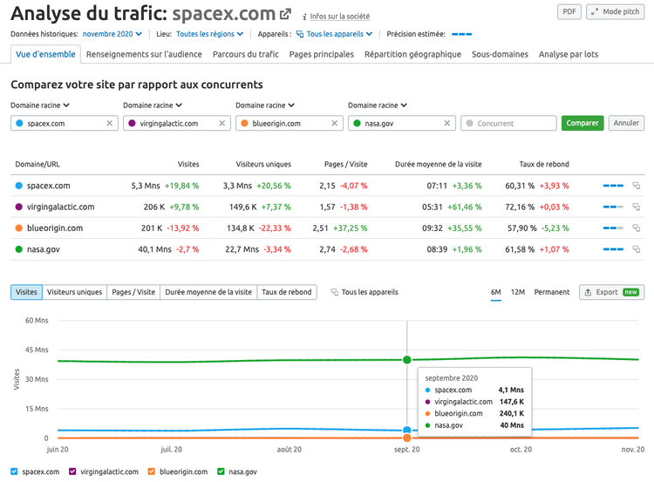Expand Domaine racine dropdown above virgingalactic.com
This screenshot has width=654, height=482.
tap(153, 105)
